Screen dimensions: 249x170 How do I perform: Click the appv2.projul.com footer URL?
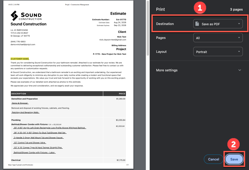[x=21, y=165]
